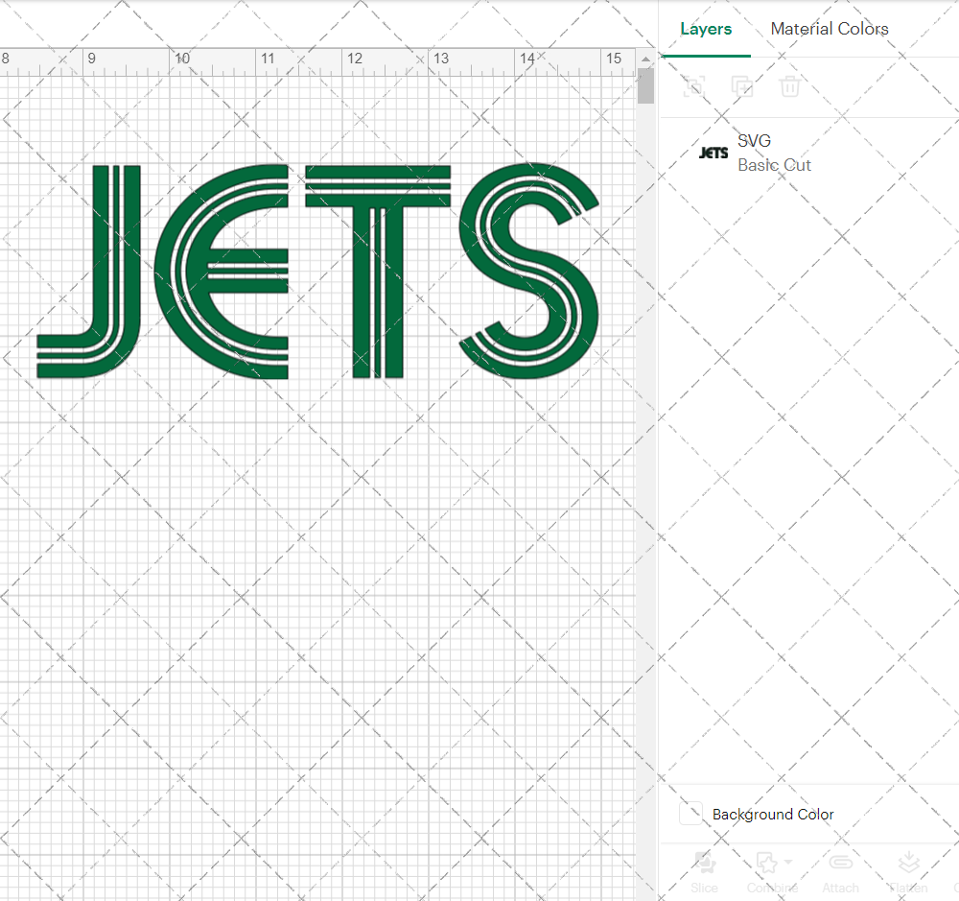Click the JETS layer thumbnail

(713, 153)
